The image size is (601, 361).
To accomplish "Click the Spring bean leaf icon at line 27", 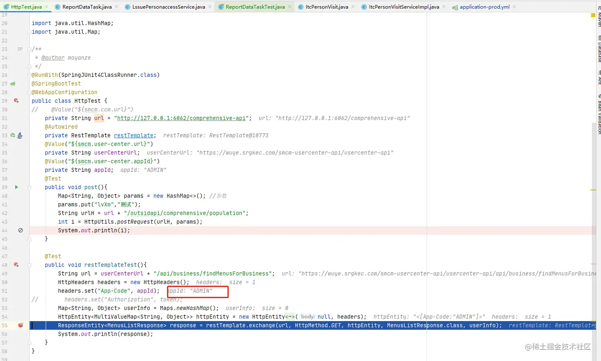I will coord(13,83).
